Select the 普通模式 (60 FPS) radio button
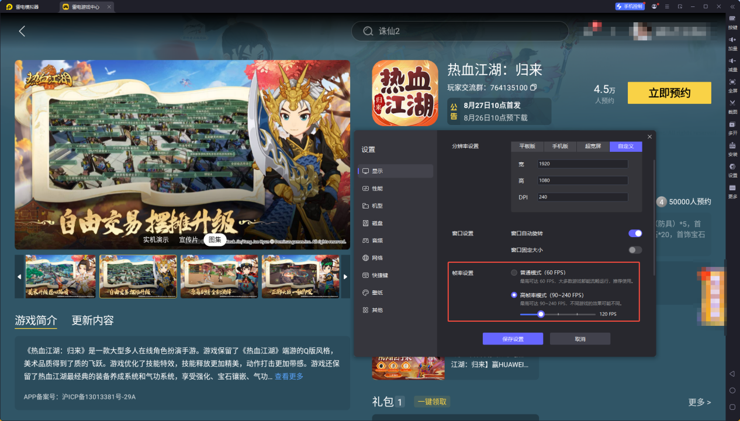 (514, 272)
